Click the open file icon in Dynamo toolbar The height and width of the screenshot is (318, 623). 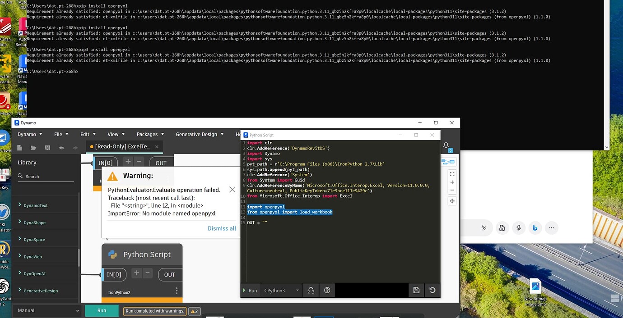[x=33, y=147]
